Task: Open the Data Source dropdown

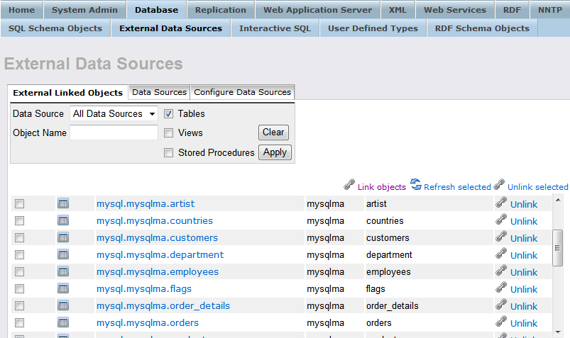Action: [114, 113]
